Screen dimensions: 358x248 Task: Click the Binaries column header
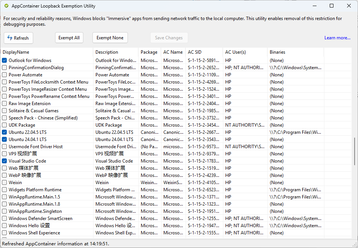coord(277,52)
